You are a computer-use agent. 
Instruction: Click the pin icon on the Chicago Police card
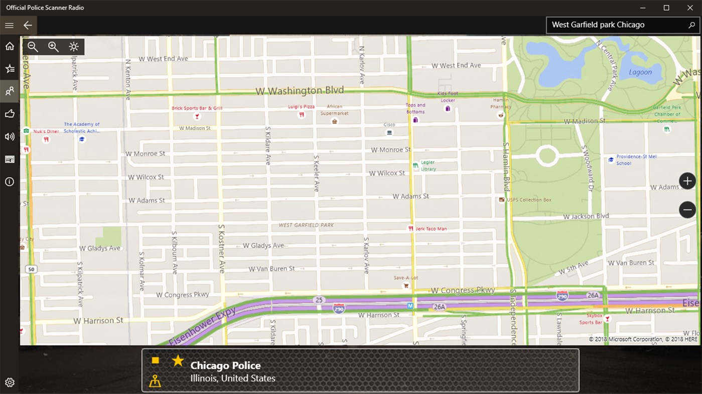click(x=155, y=379)
